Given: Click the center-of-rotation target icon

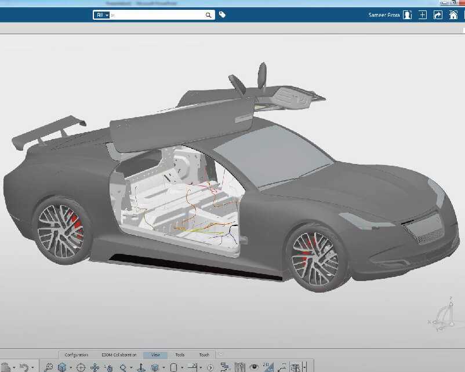Looking at the screenshot, I should [81, 367].
